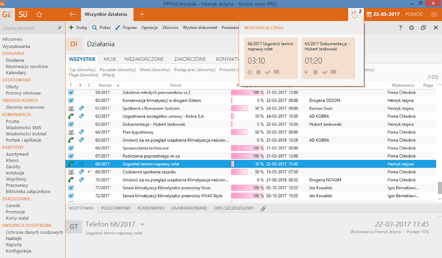Stop the 68/2017 timer
Viewport: 442px width, 258px height.
[258, 72]
